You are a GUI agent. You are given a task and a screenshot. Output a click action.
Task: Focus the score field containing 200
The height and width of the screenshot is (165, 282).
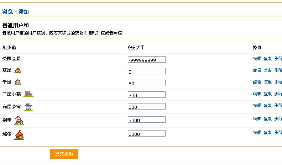click(x=147, y=95)
